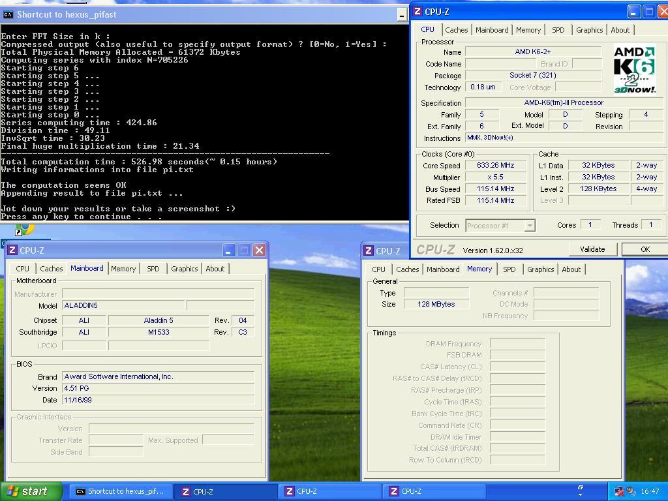Image resolution: width=668 pixels, height=501 pixels.
Task: Open Memory tab in top-right CPU-Z window
Action: (528, 30)
